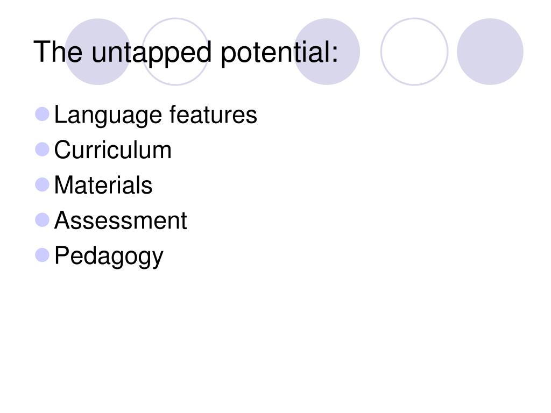Select the 'Assessment' bullet text
The height and width of the screenshot is (413, 551).
121,220
